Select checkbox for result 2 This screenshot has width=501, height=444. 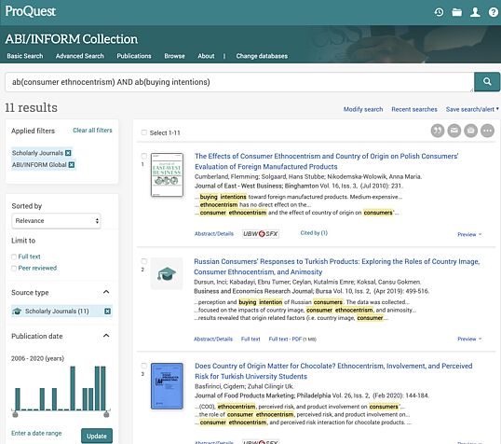(144, 261)
